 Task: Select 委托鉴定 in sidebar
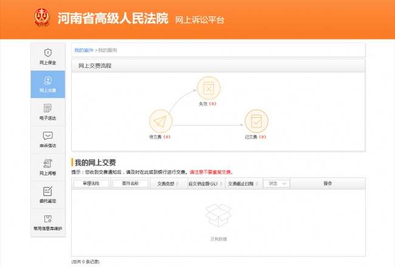click(47, 195)
